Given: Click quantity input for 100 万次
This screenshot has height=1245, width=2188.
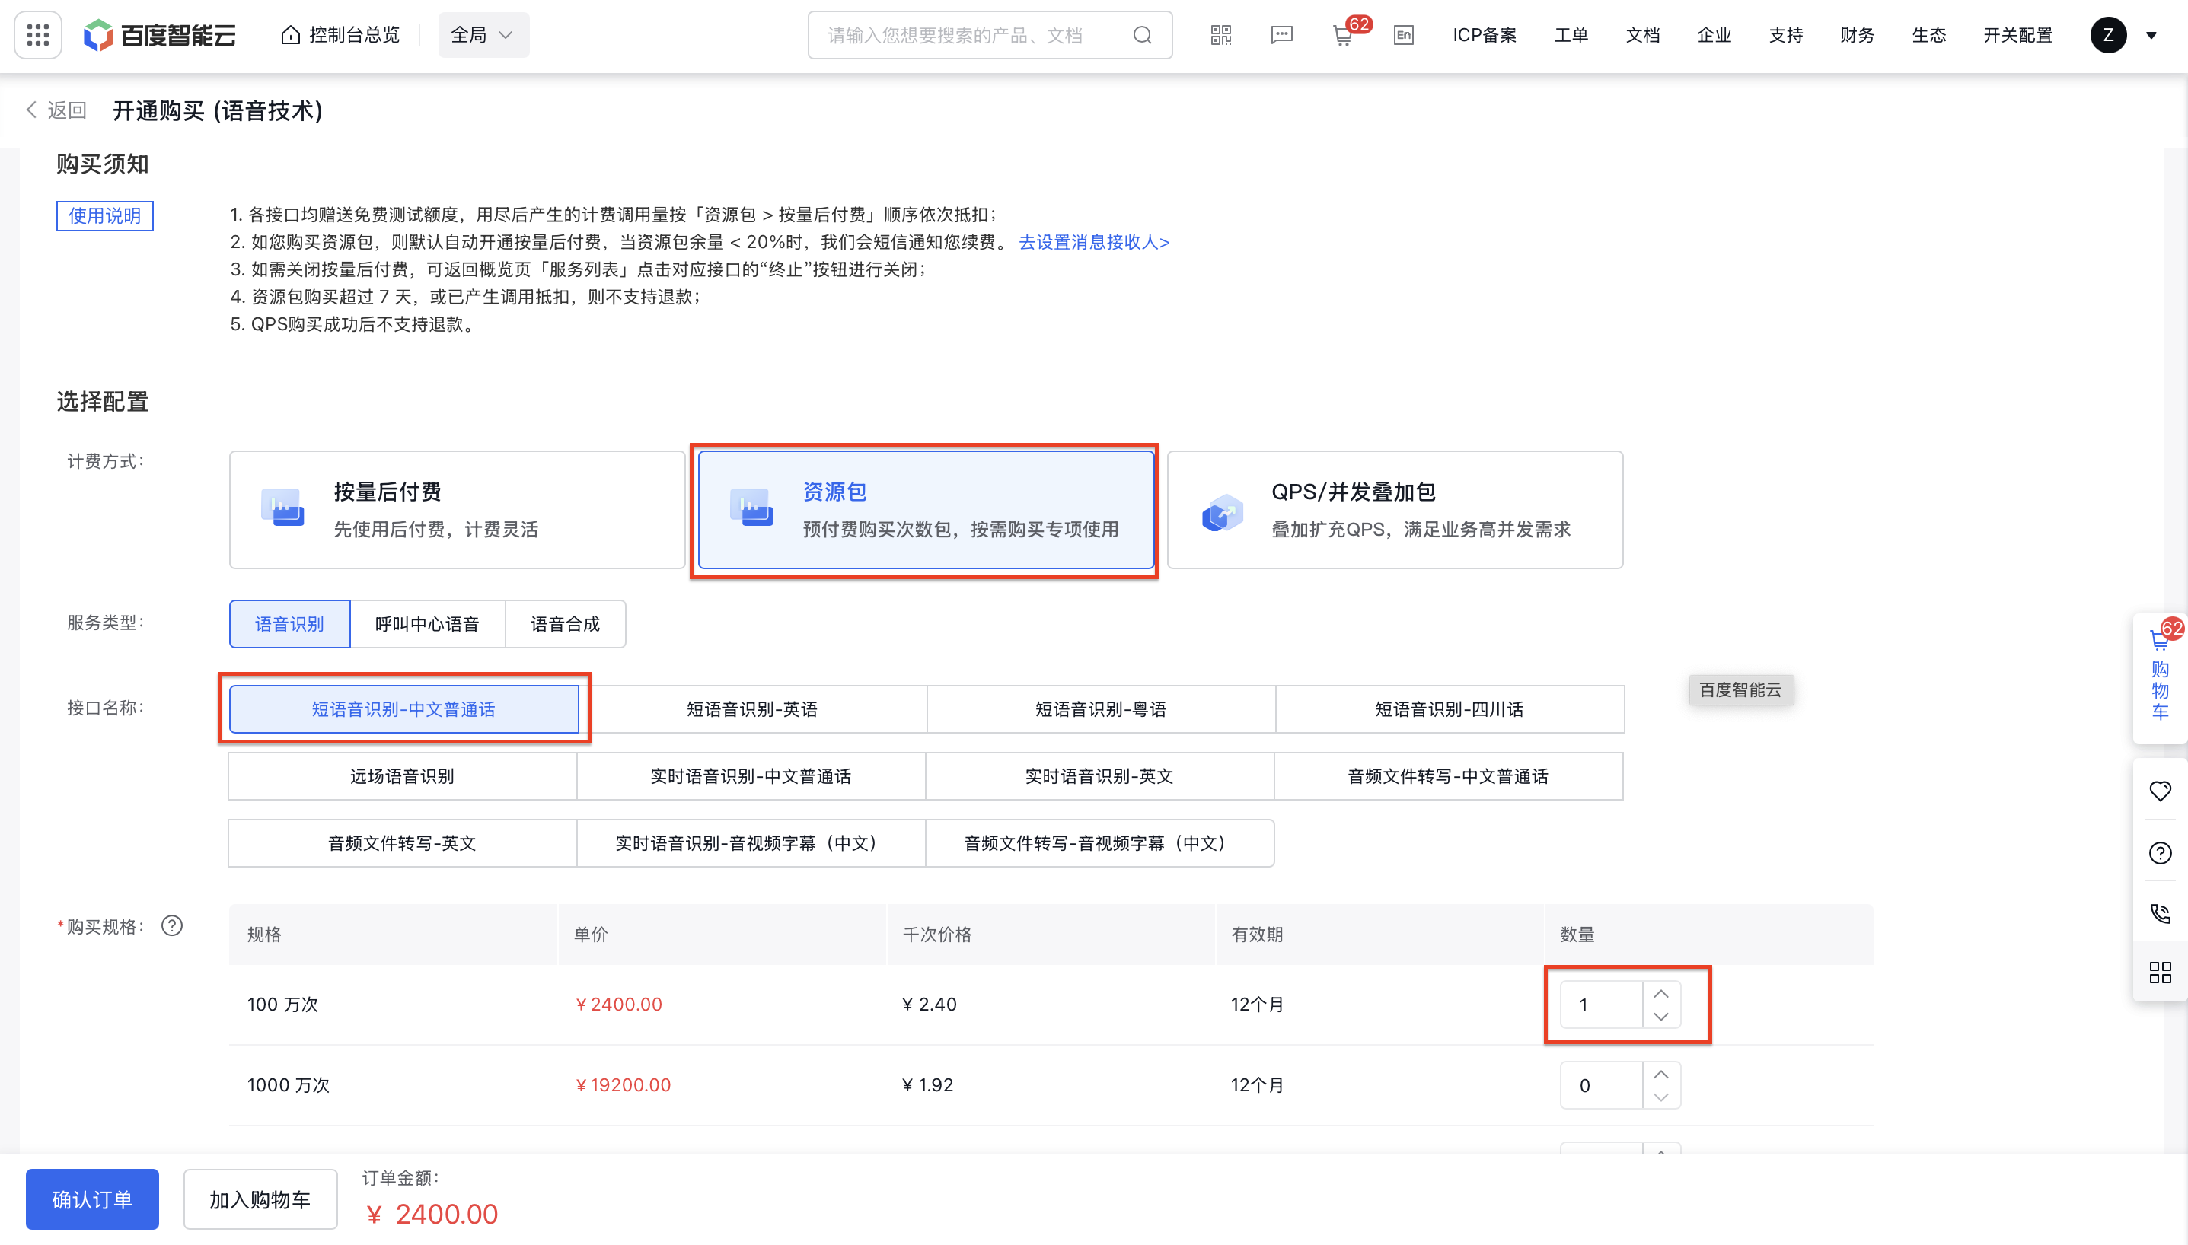Looking at the screenshot, I should tap(1601, 1005).
